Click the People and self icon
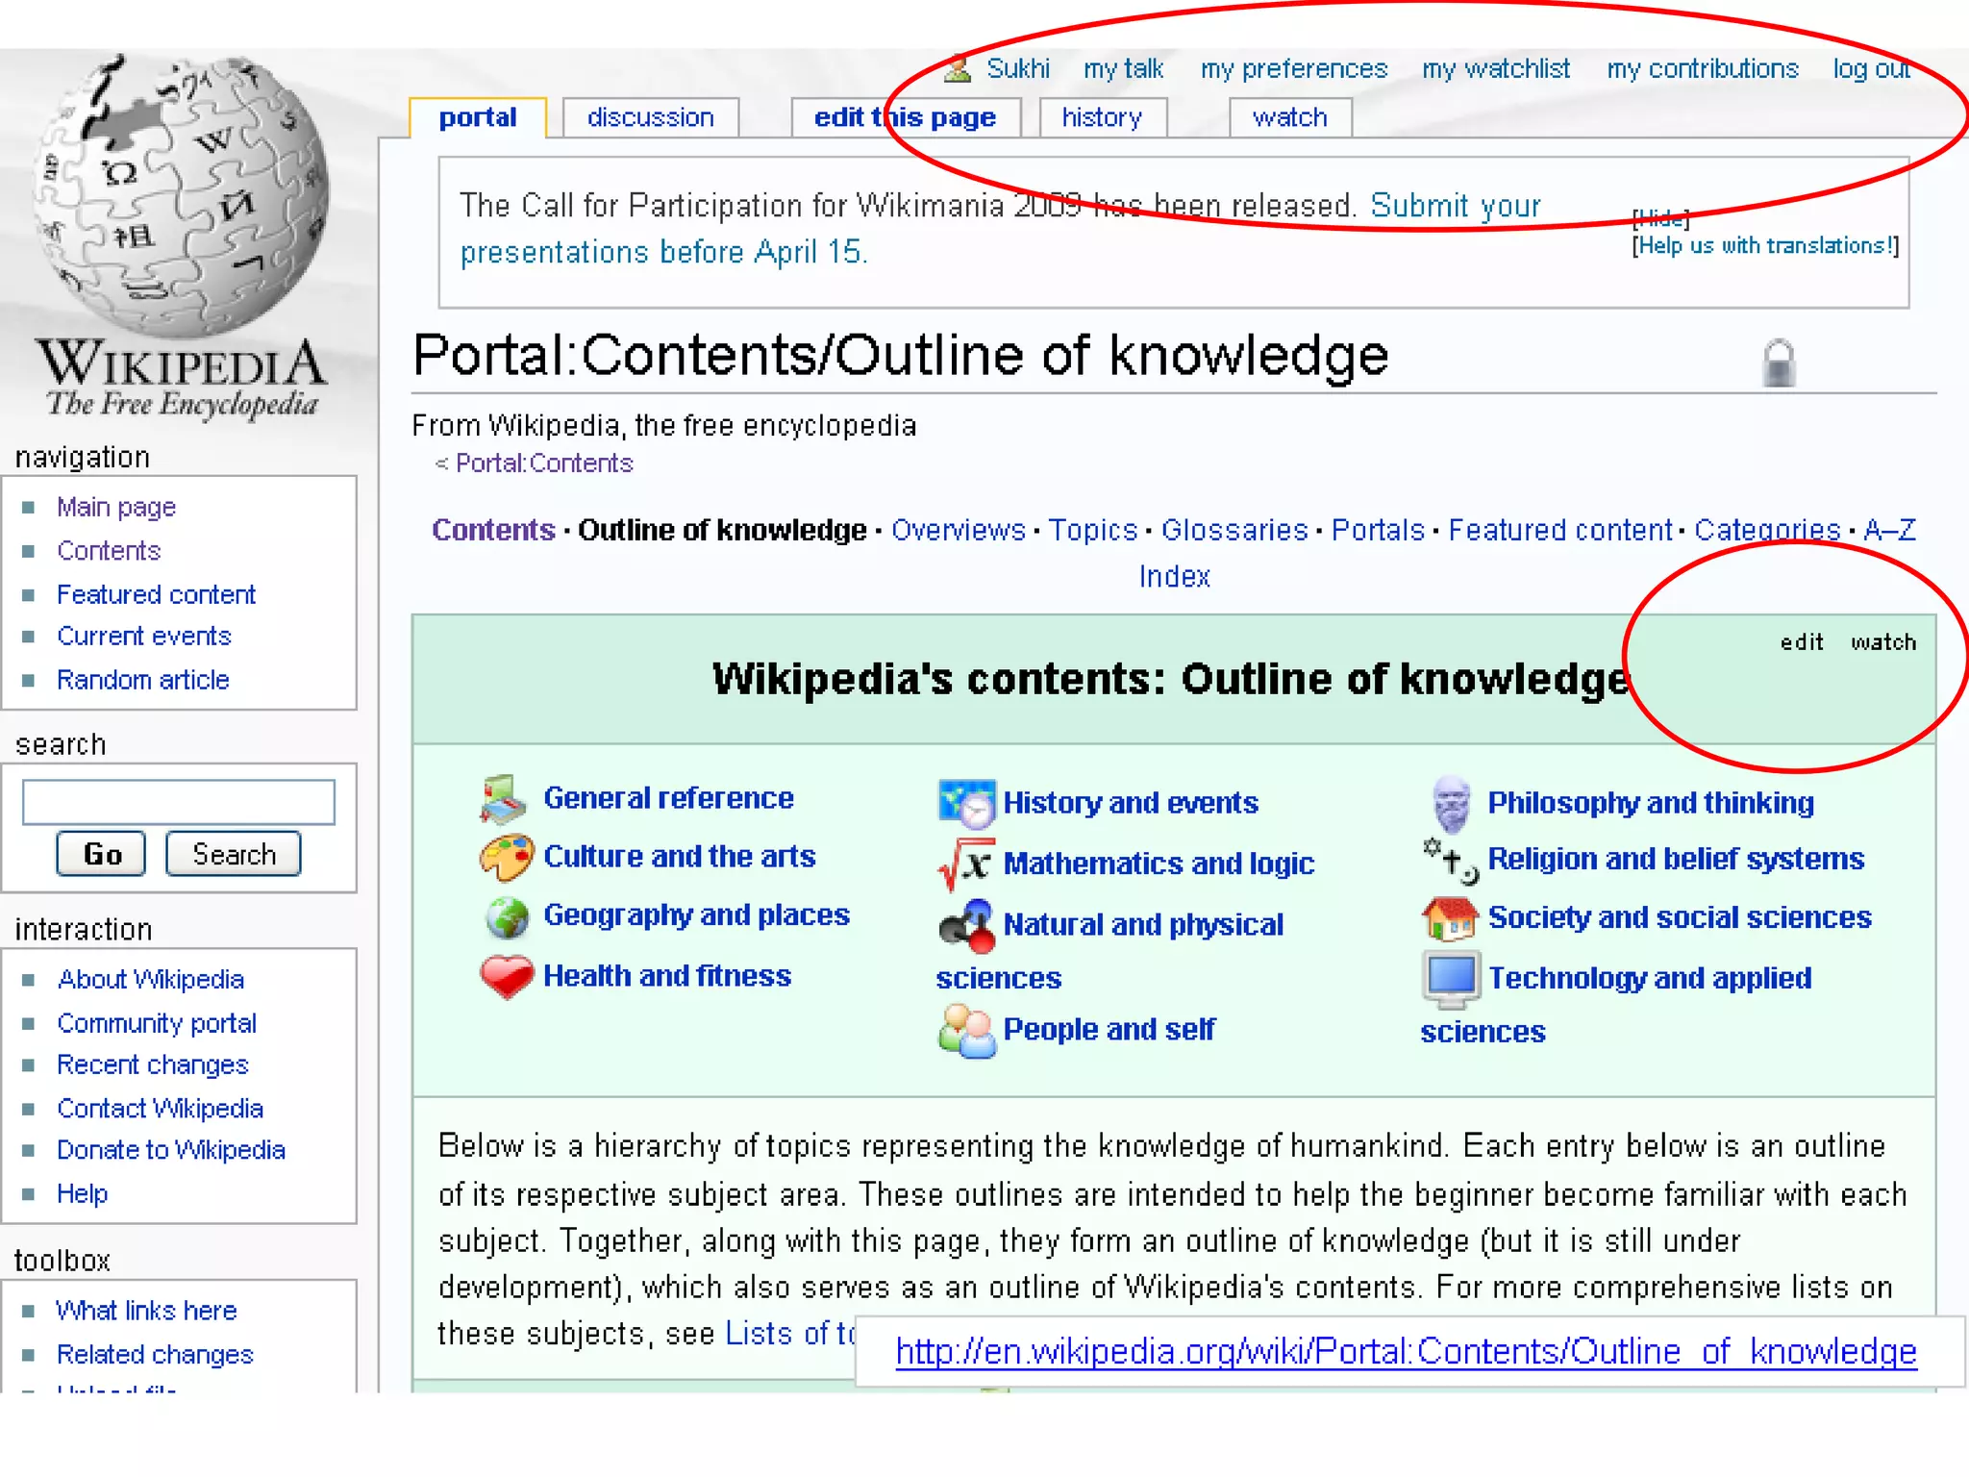This screenshot has height=1477, width=1969. click(x=965, y=1031)
